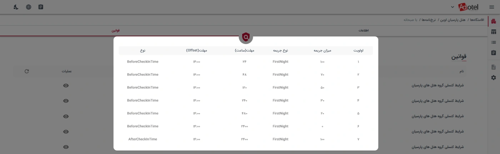Select BeforeCheckInTime in the priority ۱ row
The height and width of the screenshot is (154, 500).
pyautogui.click(x=142, y=62)
